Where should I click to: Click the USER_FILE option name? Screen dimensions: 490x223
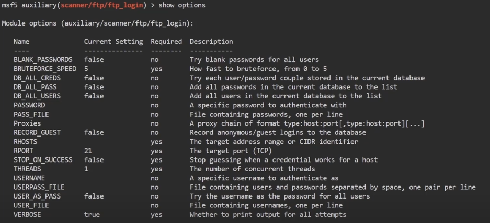click(31, 205)
